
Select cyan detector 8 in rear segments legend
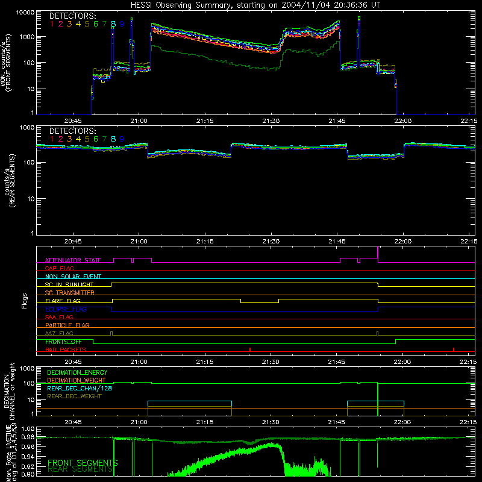113,139
